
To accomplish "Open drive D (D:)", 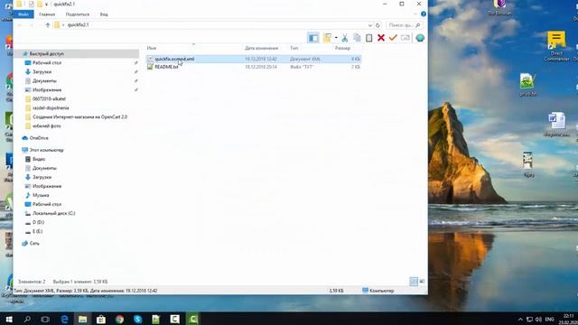I will 38,222.
